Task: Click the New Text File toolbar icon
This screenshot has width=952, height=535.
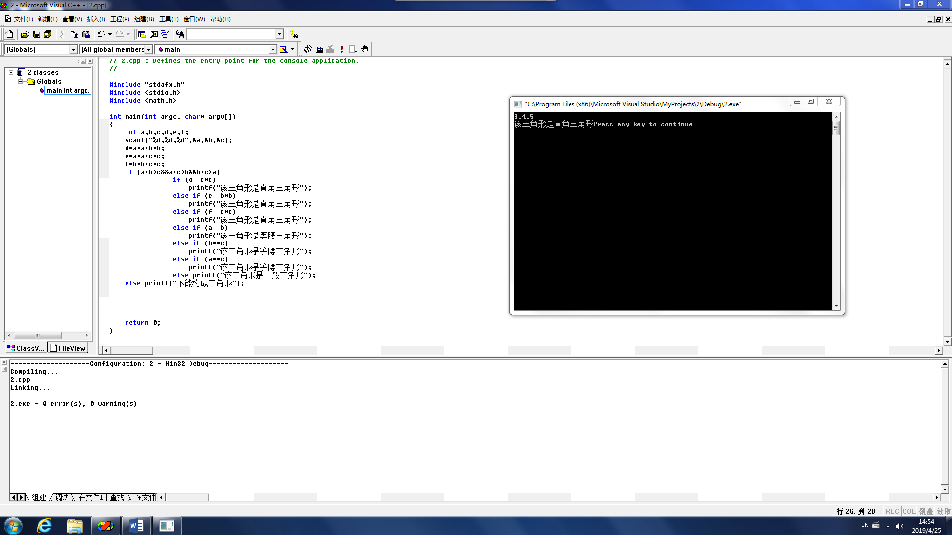Action: (9, 34)
